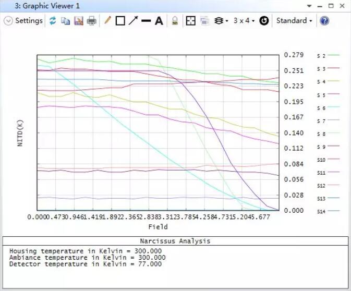Screen dimensions: 351x291
Task: Click the Copy to clipboard icon
Action: pos(65,21)
